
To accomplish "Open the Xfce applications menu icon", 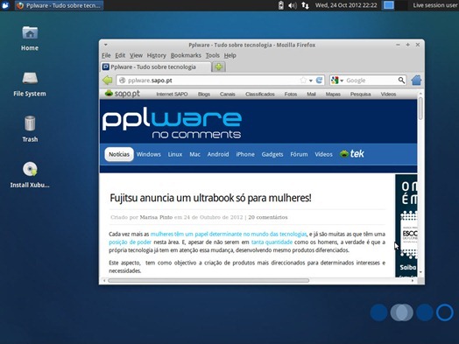I will (x=5, y=5).
